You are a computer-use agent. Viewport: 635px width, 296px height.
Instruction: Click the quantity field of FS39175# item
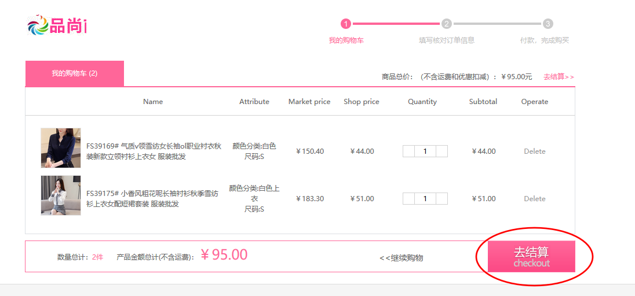click(425, 199)
